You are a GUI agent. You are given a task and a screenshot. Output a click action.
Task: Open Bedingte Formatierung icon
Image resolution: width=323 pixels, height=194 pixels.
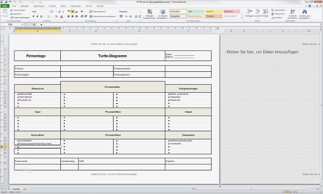(x=150, y=12)
